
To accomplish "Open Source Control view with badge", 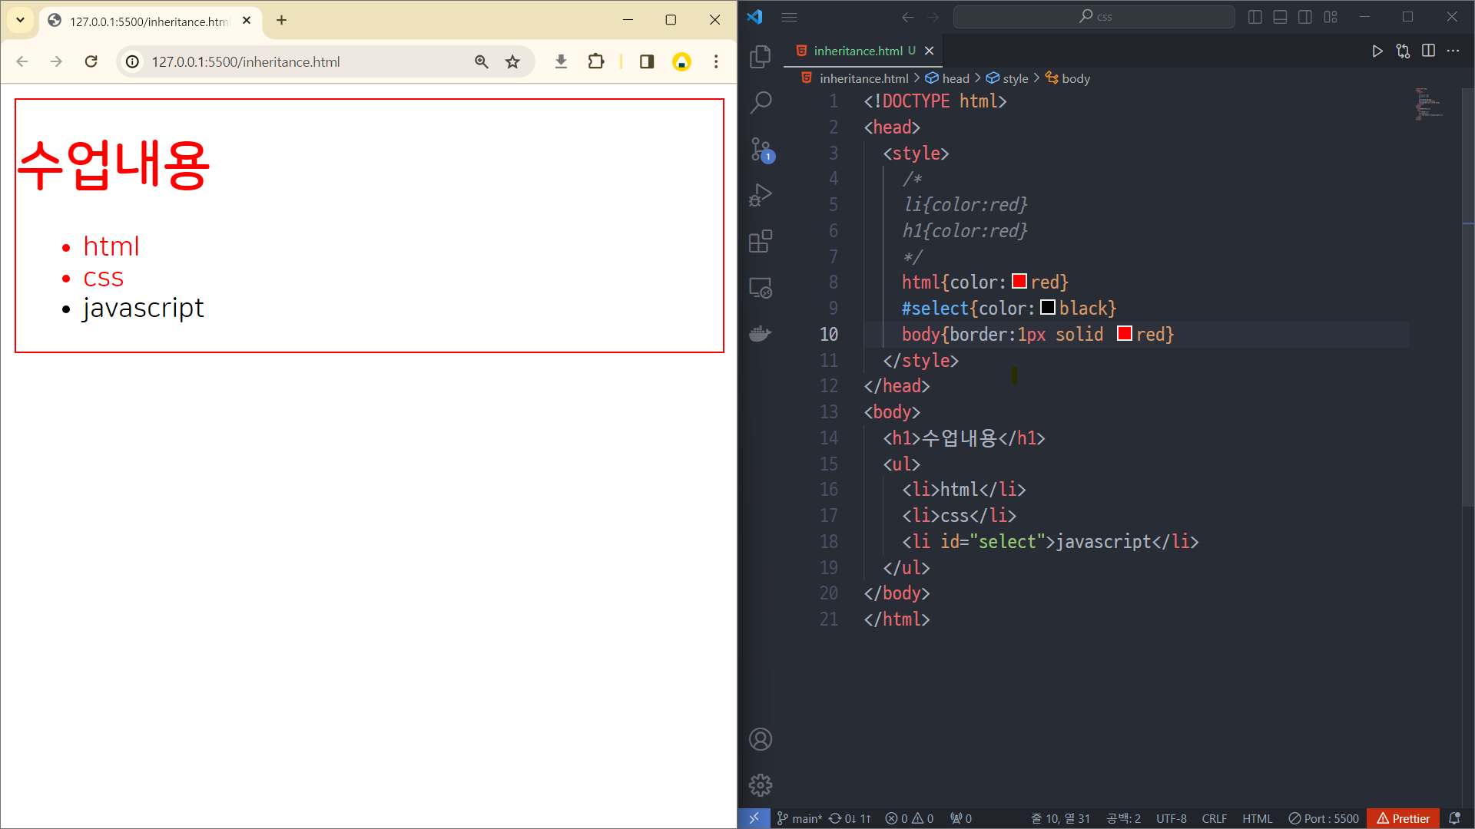I will (760, 149).
